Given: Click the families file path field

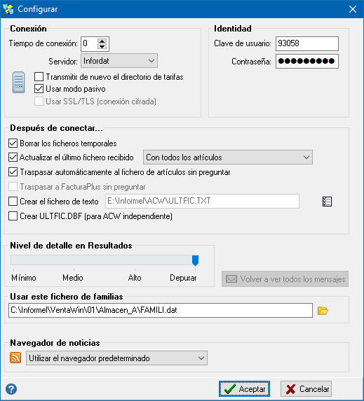Looking at the screenshot, I should pyautogui.click(x=161, y=311).
